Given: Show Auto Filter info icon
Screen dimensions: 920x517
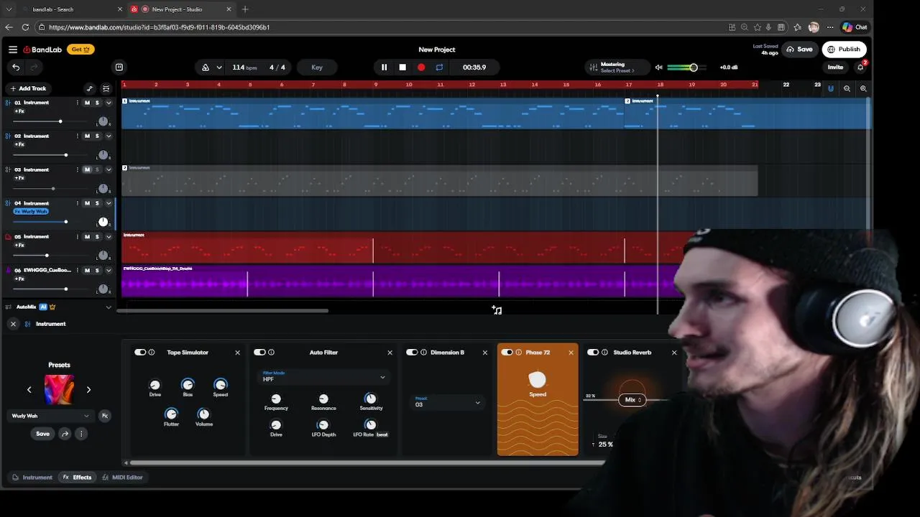Looking at the screenshot, I should tap(271, 353).
